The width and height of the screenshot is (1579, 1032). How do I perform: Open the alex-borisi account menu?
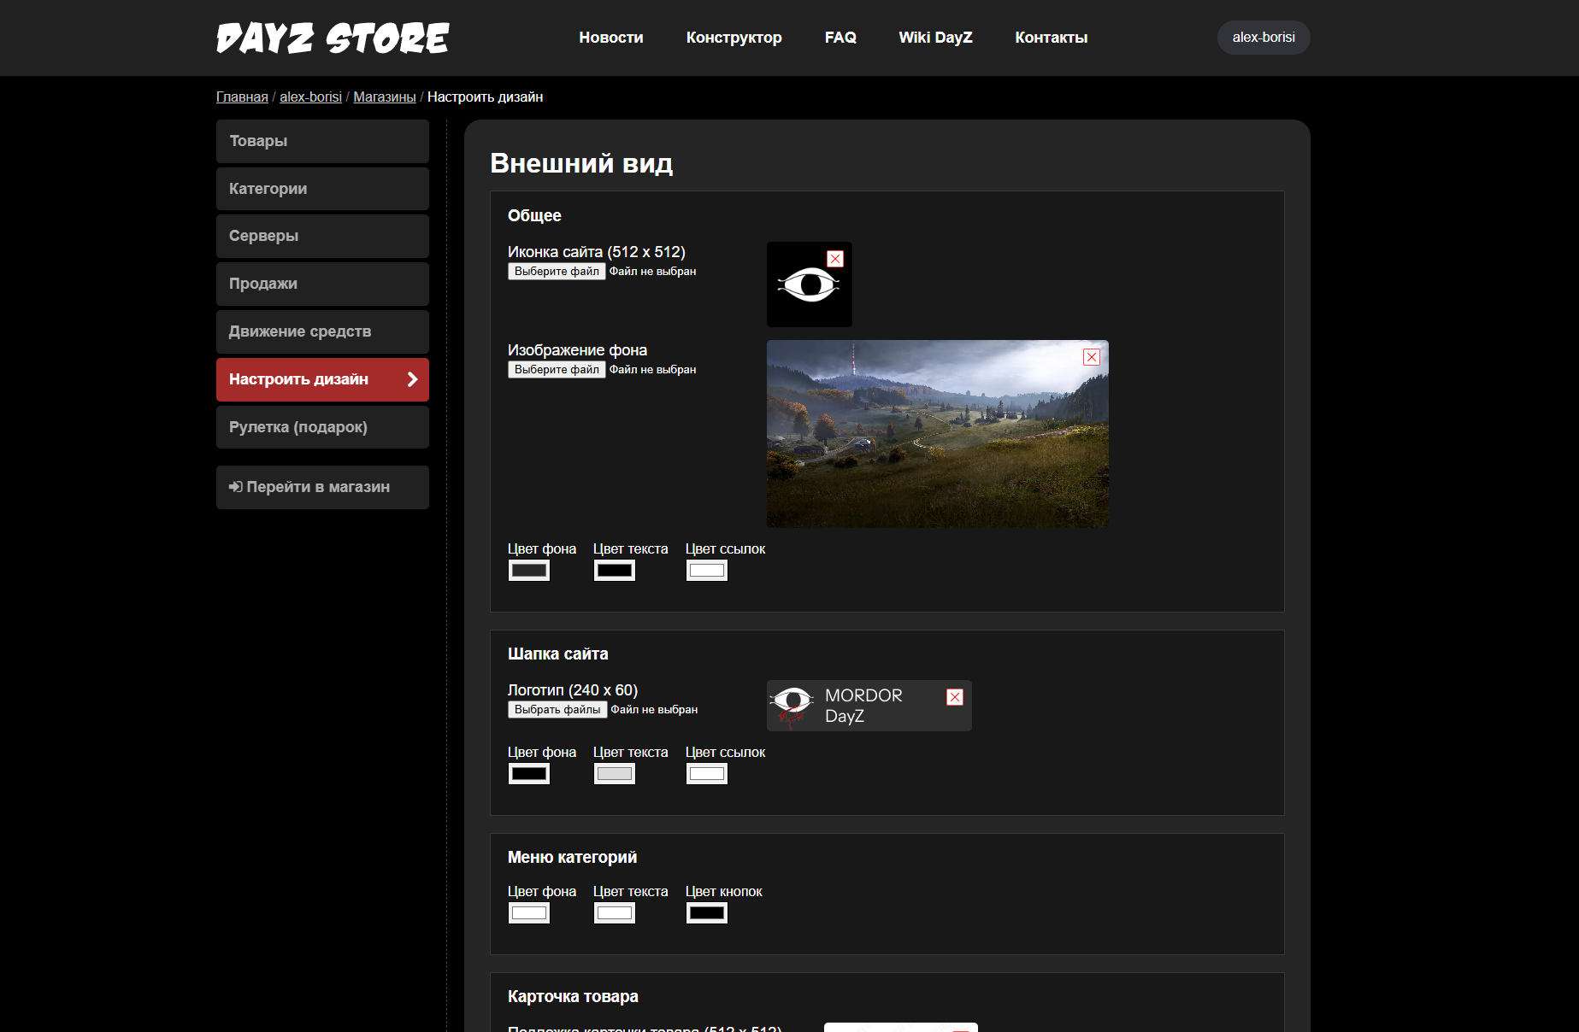tap(1263, 38)
